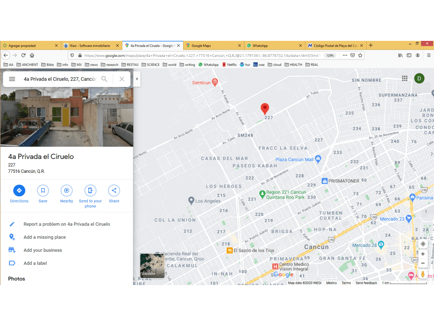Viewport: 434px width, 326px height.
Task: Click the WhatsApp bookmark in bookmarks bar
Action: [x=208, y=64]
